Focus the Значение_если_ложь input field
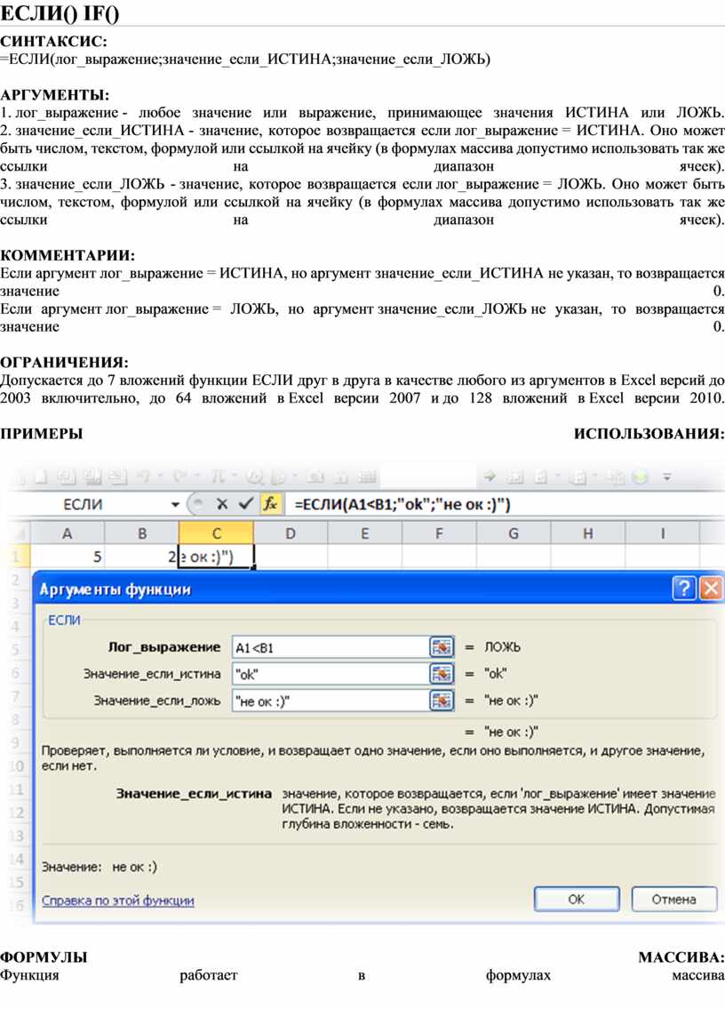 coord(331,701)
